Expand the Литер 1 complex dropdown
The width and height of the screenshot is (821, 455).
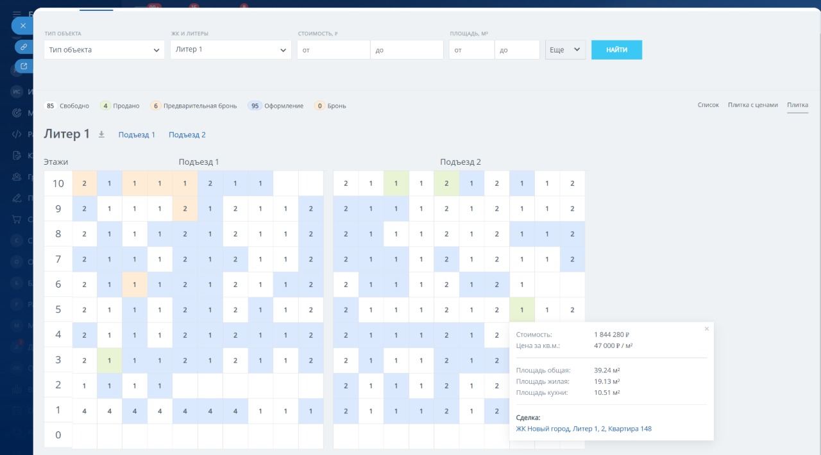231,49
